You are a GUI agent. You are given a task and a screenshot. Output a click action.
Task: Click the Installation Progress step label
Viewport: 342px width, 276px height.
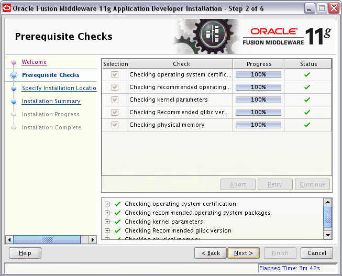[51, 114]
